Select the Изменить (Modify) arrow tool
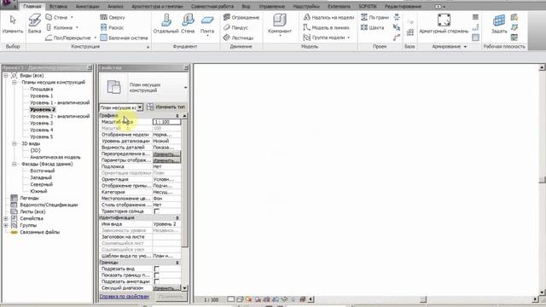This screenshot has width=546, height=307. [13, 24]
